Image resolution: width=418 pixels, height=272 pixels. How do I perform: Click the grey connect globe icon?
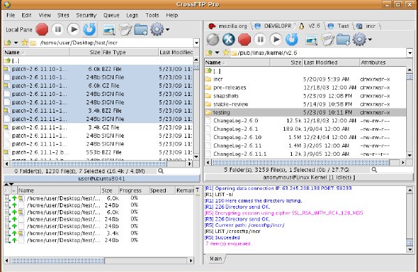pos(212,40)
